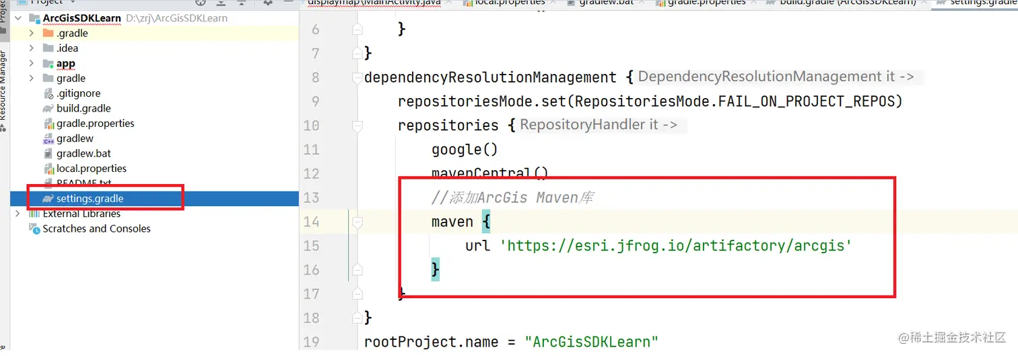The image size is (1018, 356).
Task: Select README.txt in the project tree
Action: point(83,183)
